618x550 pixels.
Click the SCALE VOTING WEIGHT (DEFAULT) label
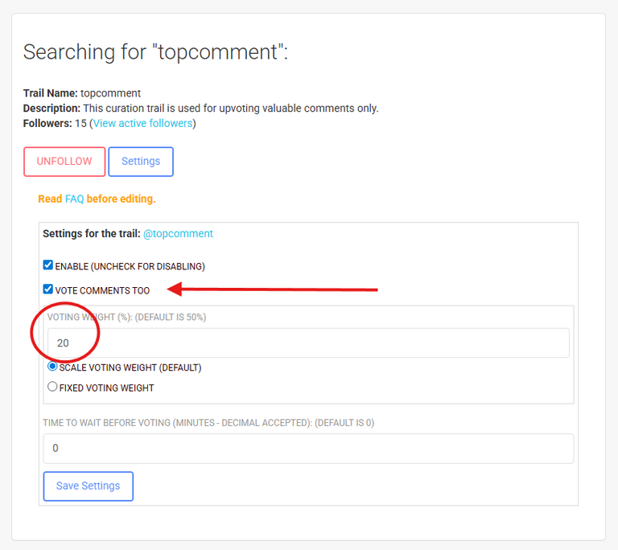coord(130,367)
